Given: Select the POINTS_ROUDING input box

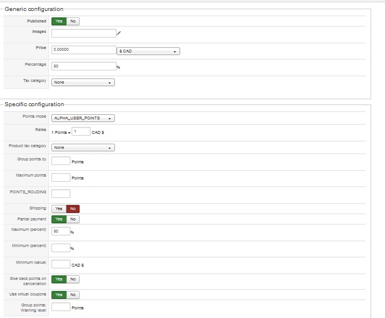Looking at the screenshot, I should 61,194.
